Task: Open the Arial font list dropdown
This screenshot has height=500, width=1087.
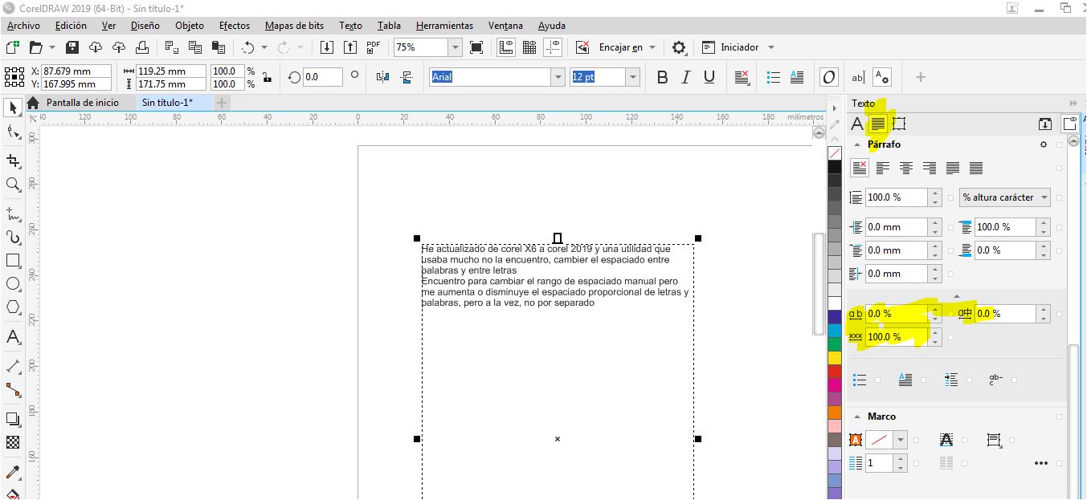Action: tap(558, 77)
